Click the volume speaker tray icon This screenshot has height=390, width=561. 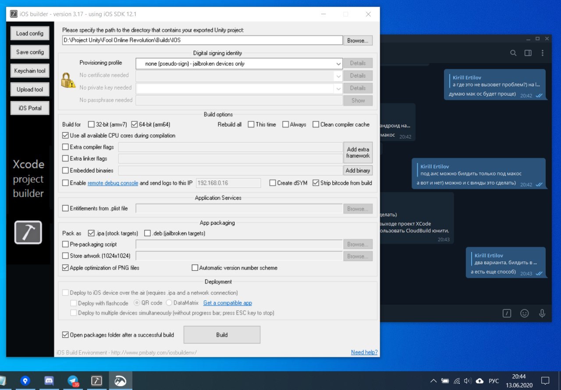point(468,381)
